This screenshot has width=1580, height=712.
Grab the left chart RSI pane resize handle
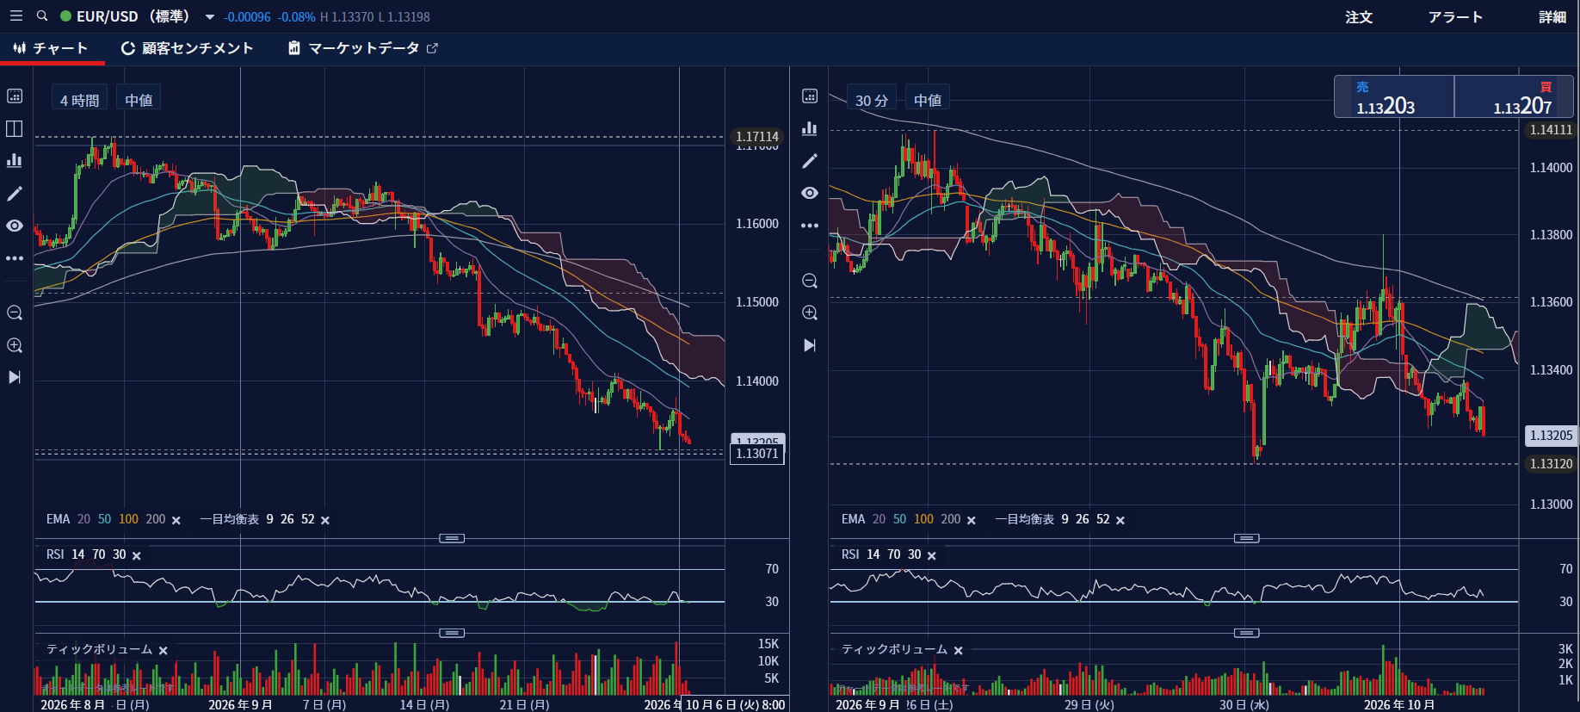click(x=452, y=538)
